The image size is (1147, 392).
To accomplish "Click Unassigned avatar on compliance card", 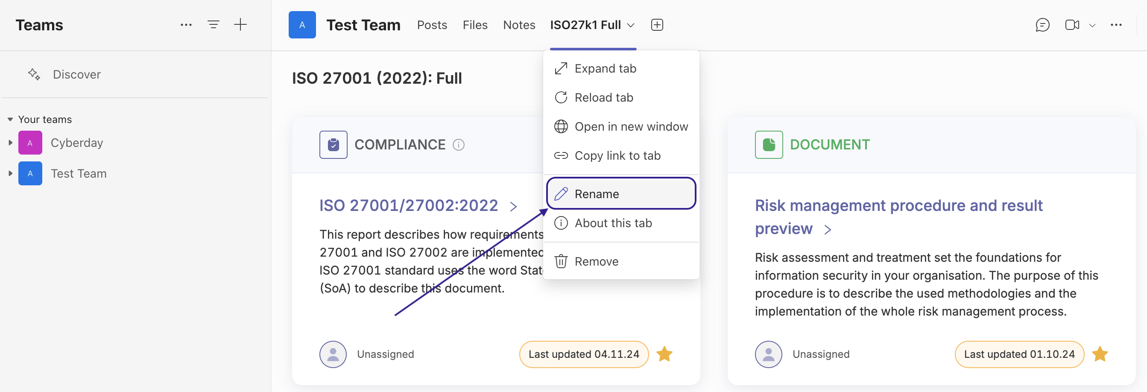I will [333, 354].
